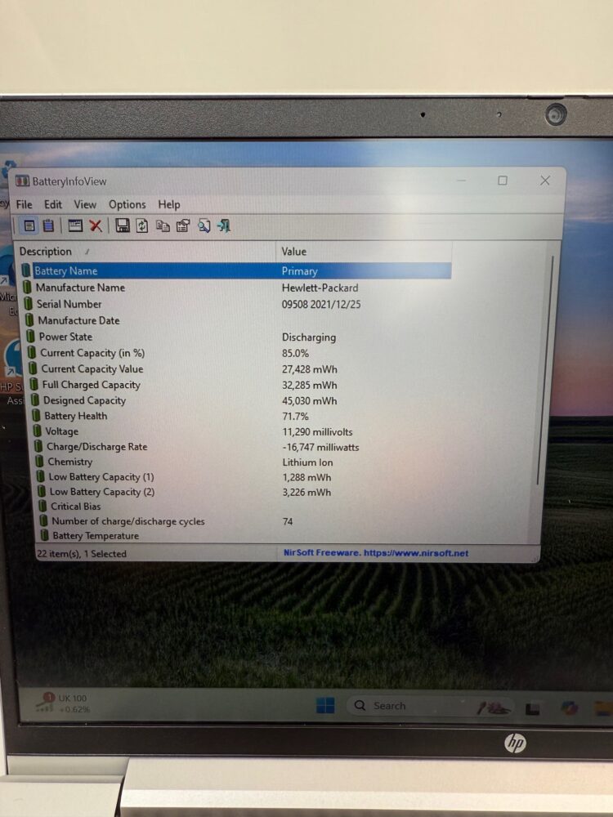
Task: Click the battery icon beside Chemistry
Action: [39, 461]
